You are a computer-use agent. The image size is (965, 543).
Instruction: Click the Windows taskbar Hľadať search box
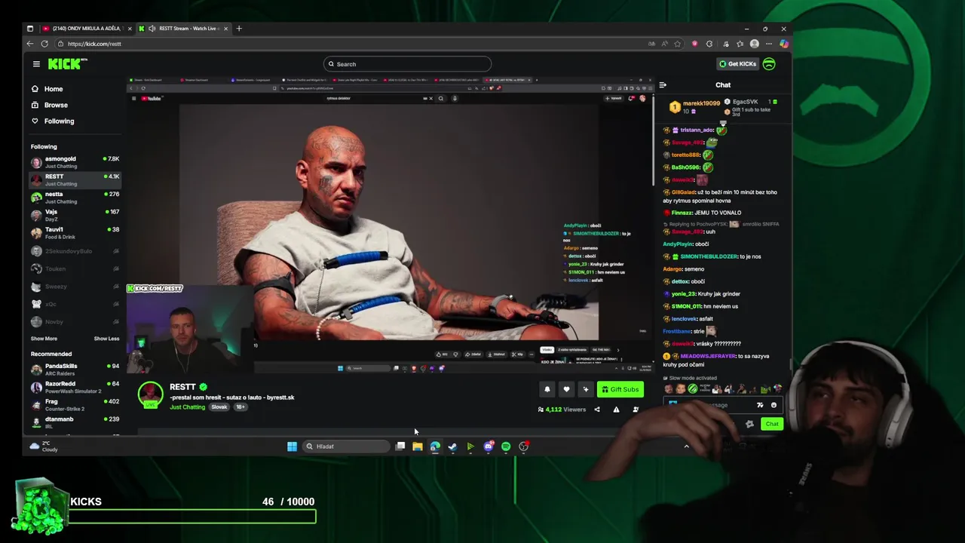(345, 446)
